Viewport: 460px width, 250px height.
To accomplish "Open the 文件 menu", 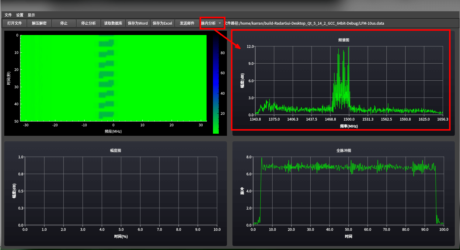I will (8, 15).
